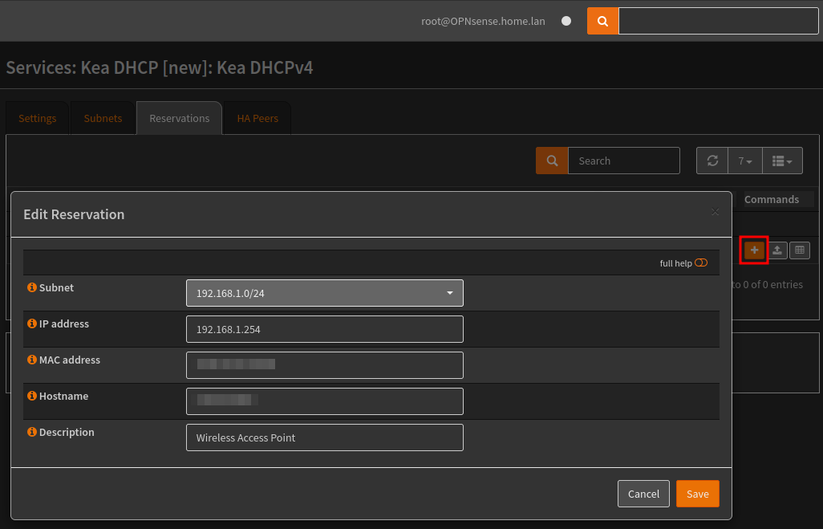Click the upload/import reservations icon
Screen dimensions: 823x529
[x=777, y=250]
